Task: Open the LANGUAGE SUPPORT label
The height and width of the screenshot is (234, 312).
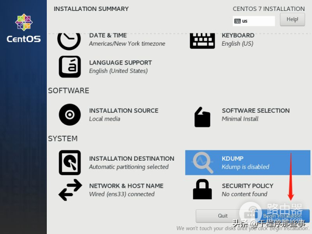Action: tap(121, 63)
